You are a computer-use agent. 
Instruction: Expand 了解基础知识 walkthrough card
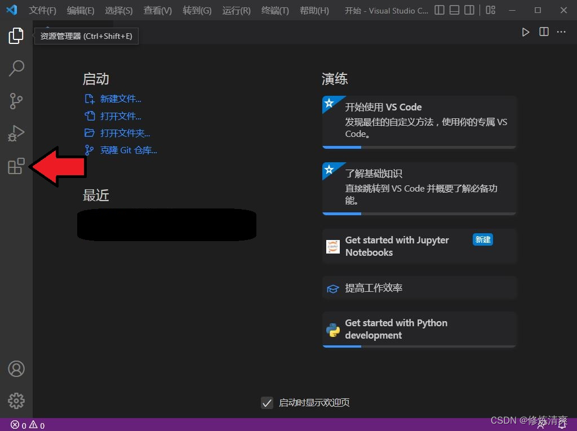pos(419,188)
